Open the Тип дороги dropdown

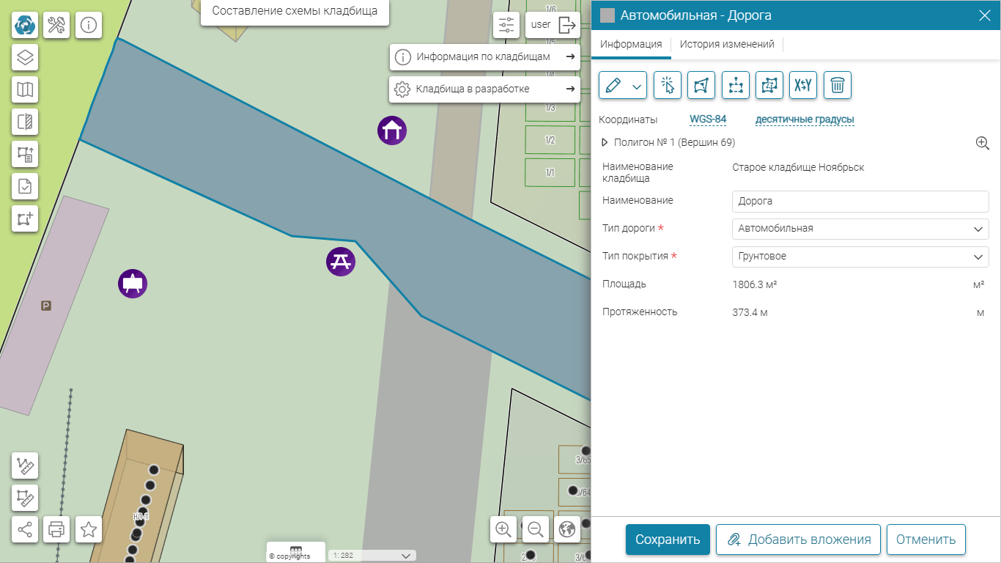tap(860, 229)
